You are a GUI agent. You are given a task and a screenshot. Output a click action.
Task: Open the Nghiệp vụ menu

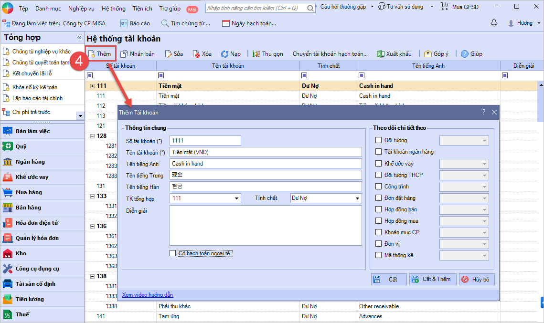point(81,9)
